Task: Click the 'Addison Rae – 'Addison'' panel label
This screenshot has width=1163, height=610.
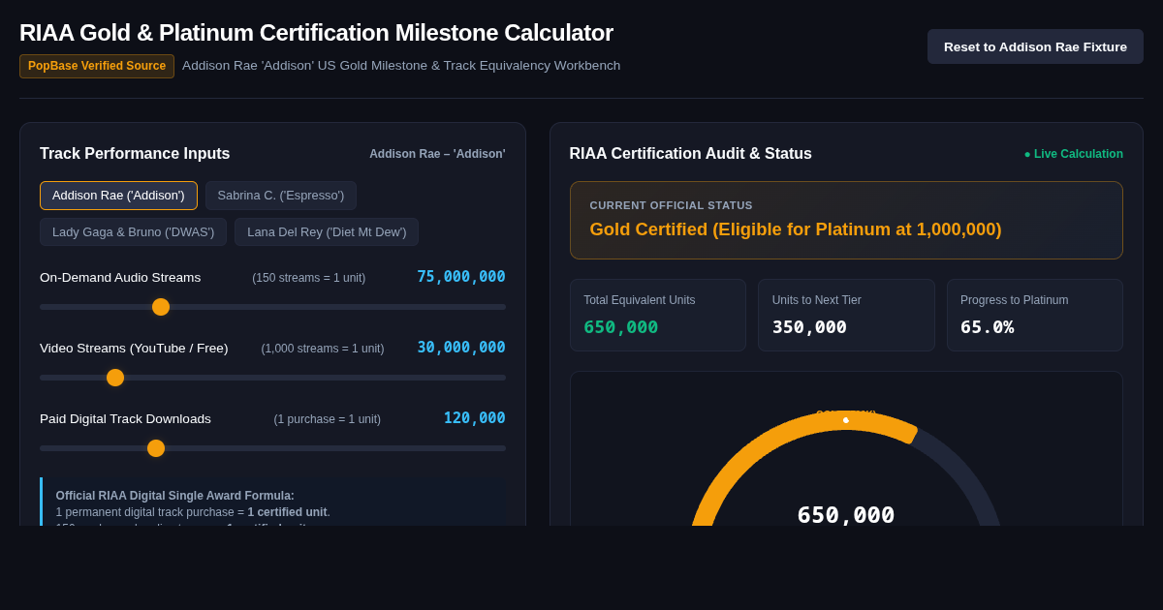Action: click(x=437, y=154)
